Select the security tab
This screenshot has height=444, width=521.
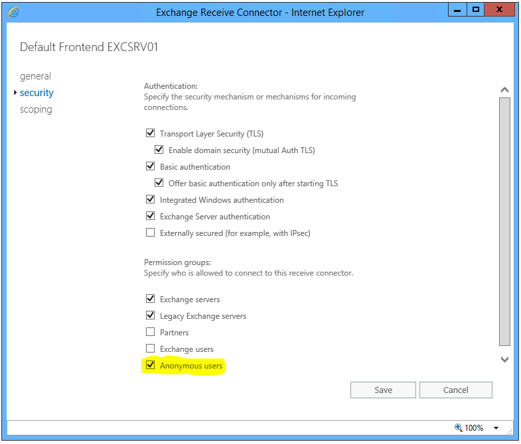click(37, 93)
